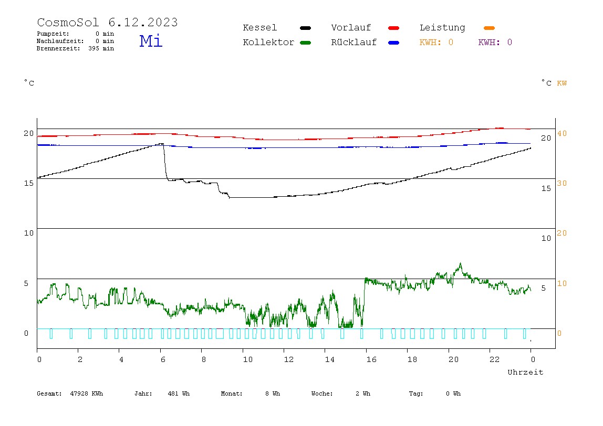Click the 'Brennerzeit:' label

[x=58, y=48]
